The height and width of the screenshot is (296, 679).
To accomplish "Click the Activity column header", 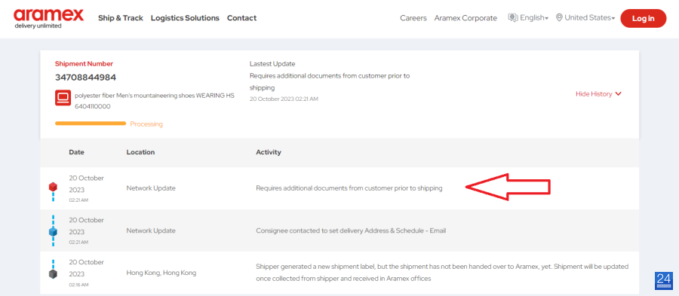I will [x=269, y=152].
